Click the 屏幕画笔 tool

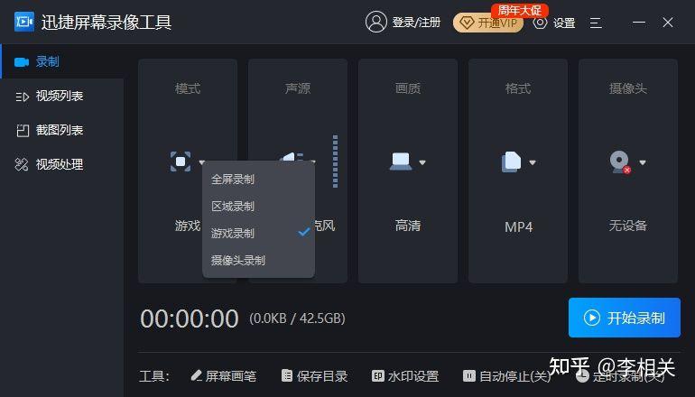224,376
